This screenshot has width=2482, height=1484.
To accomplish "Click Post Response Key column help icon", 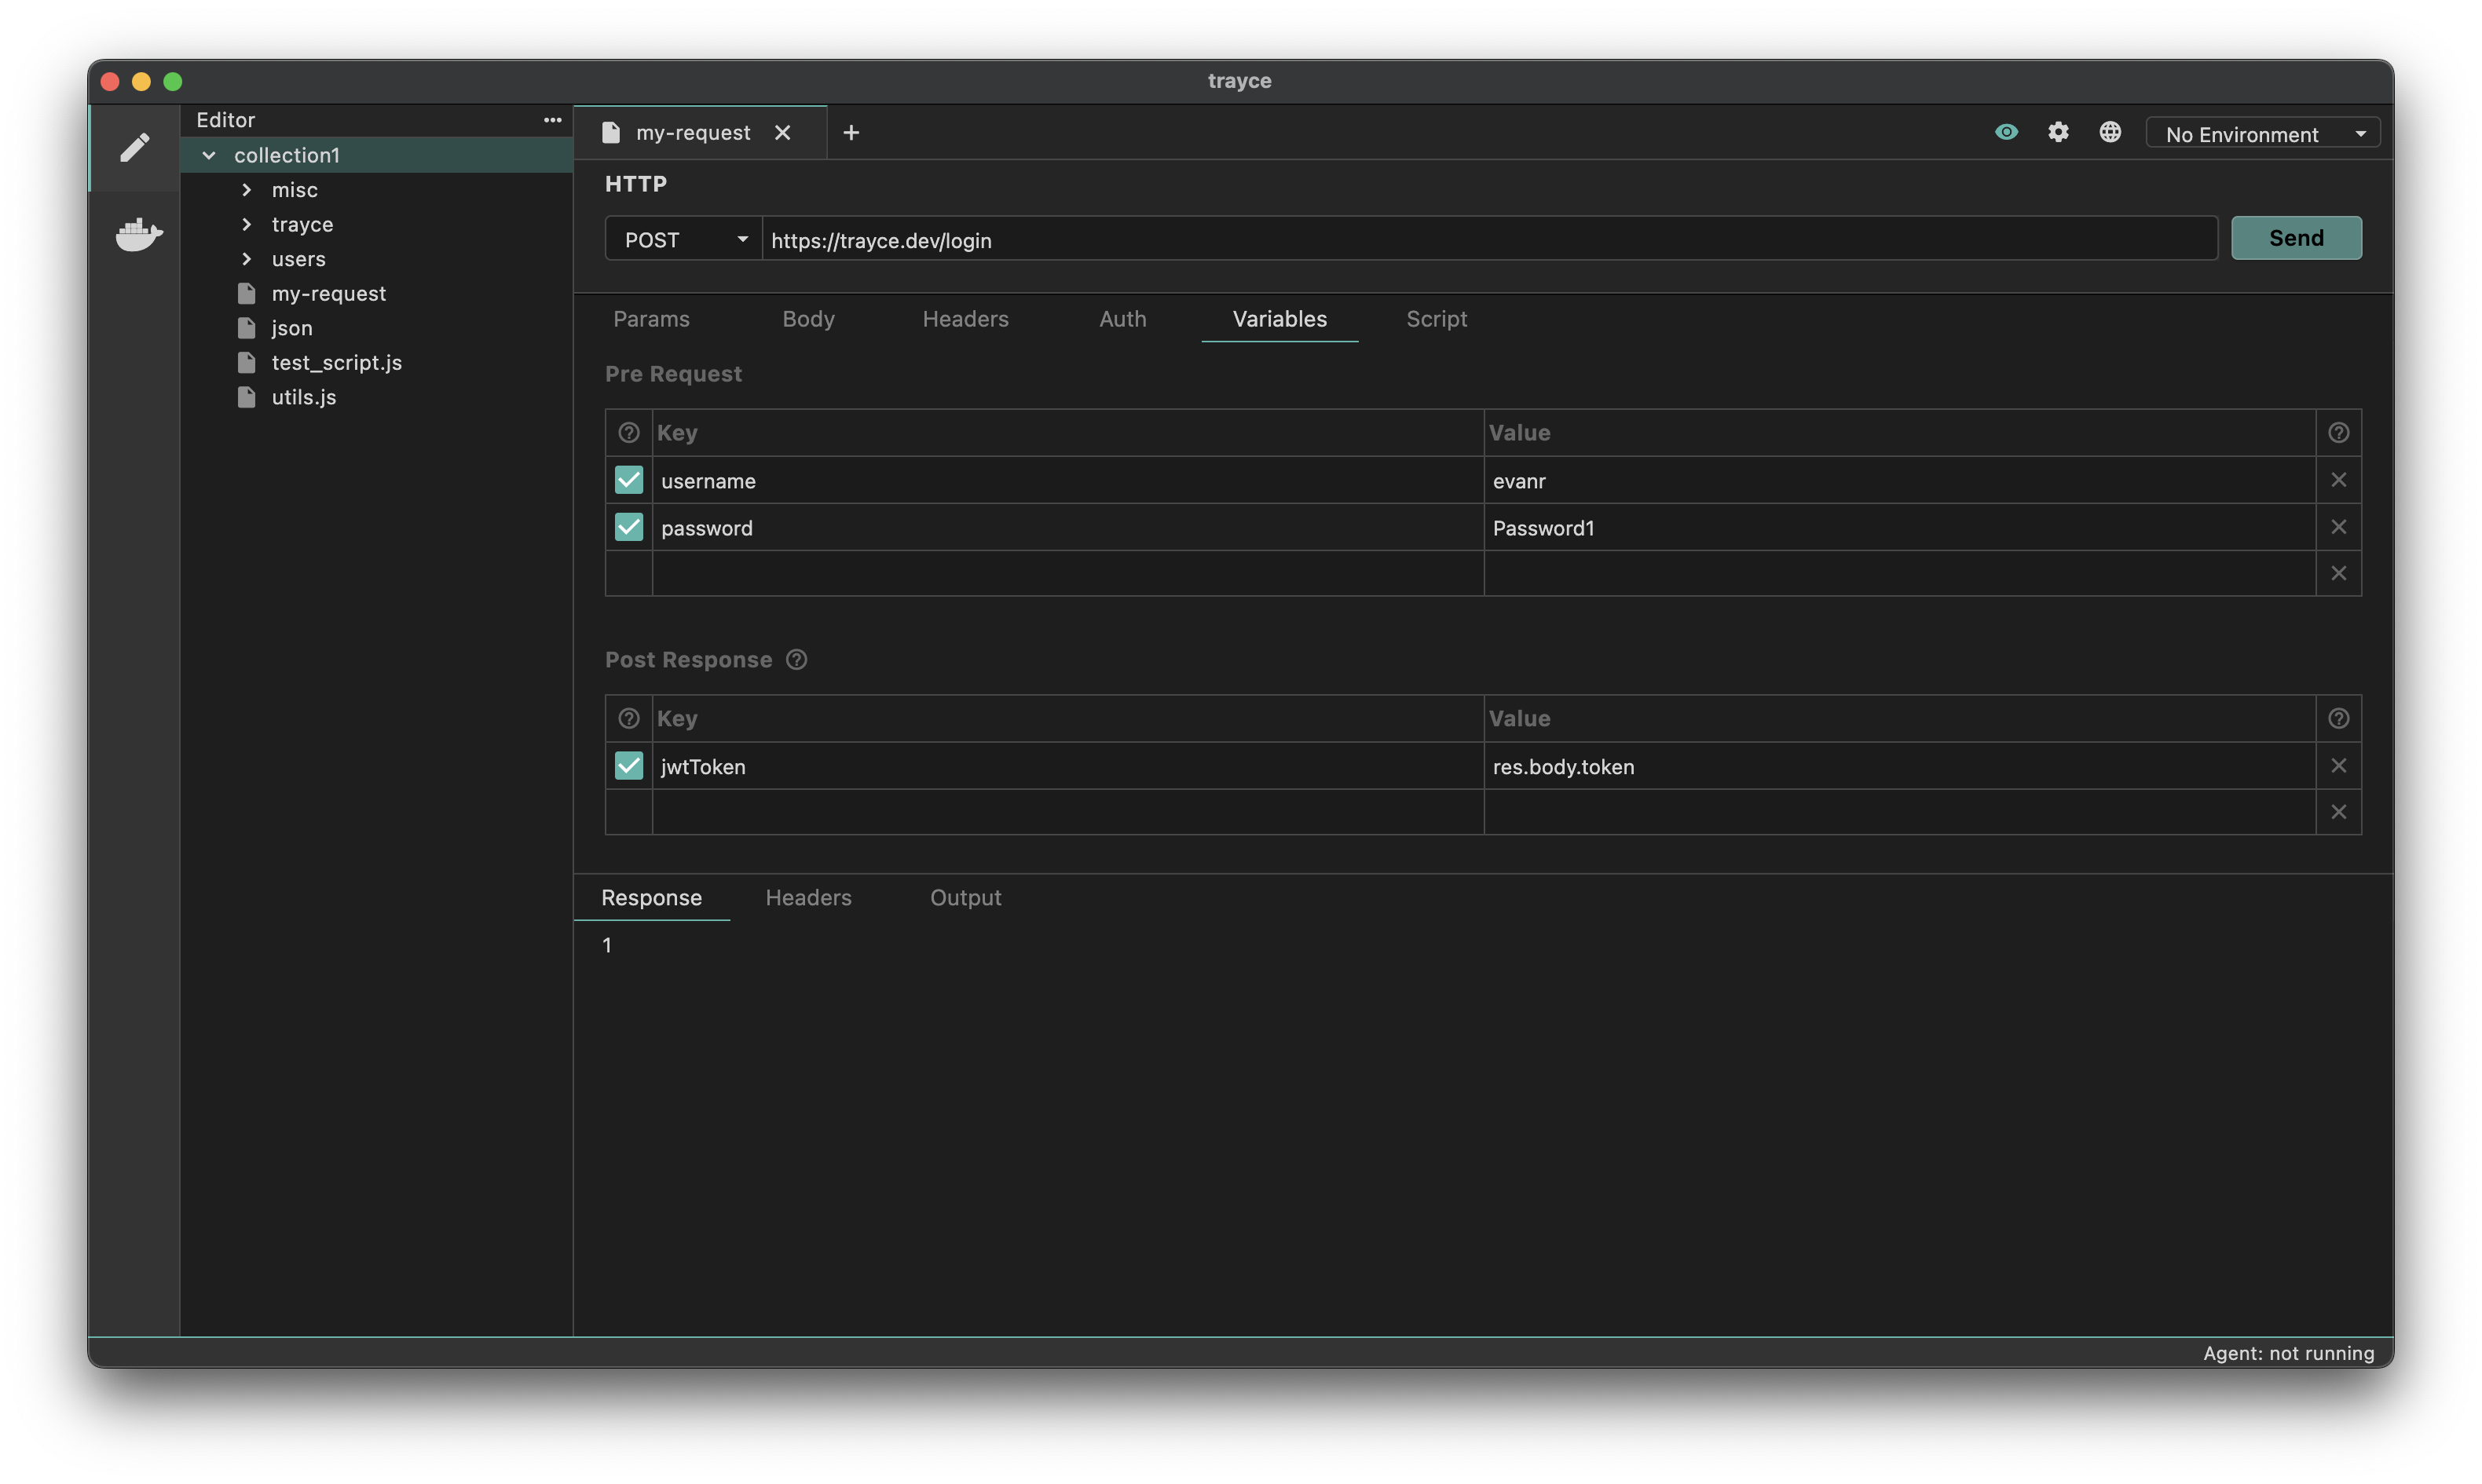I will (628, 719).
